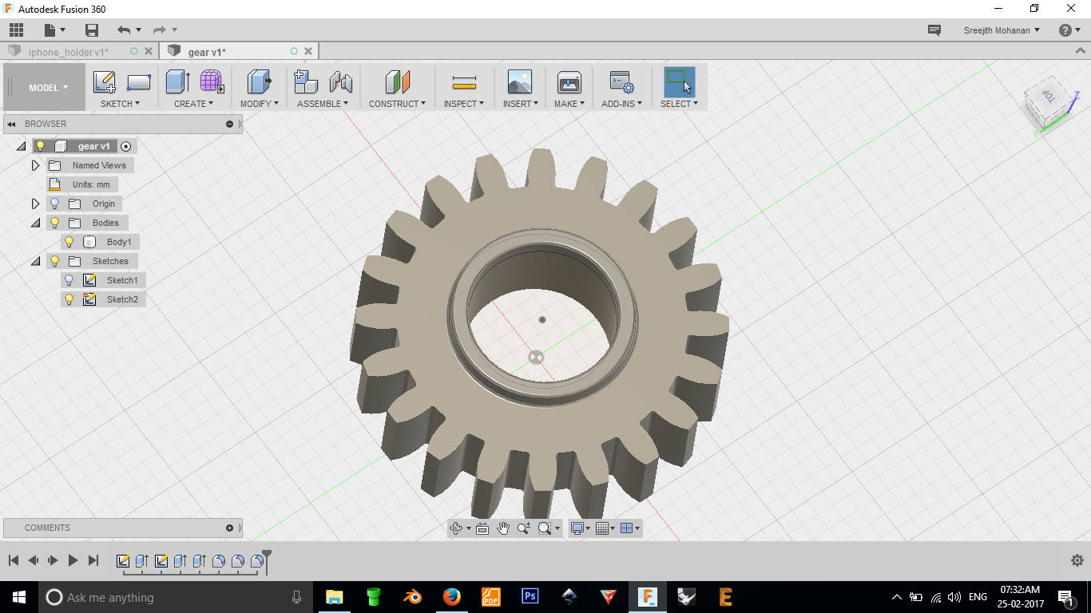Click the New Component icon in Assemble
1091x613 pixels.
(x=306, y=82)
